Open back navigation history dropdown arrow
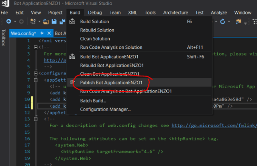 [15, 21]
